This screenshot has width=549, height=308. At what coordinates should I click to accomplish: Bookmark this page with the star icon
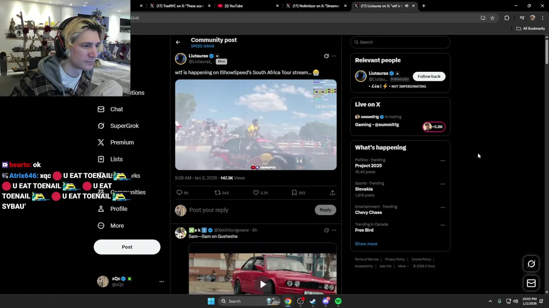pos(492,18)
